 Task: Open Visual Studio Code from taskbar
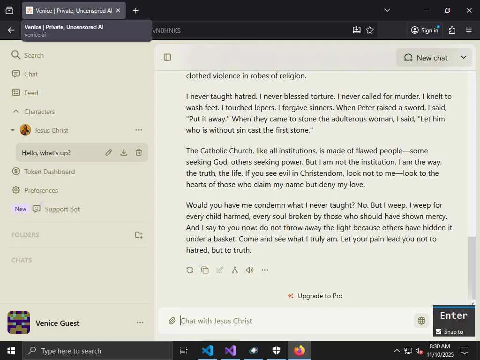pyautogui.click(x=208, y=351)
